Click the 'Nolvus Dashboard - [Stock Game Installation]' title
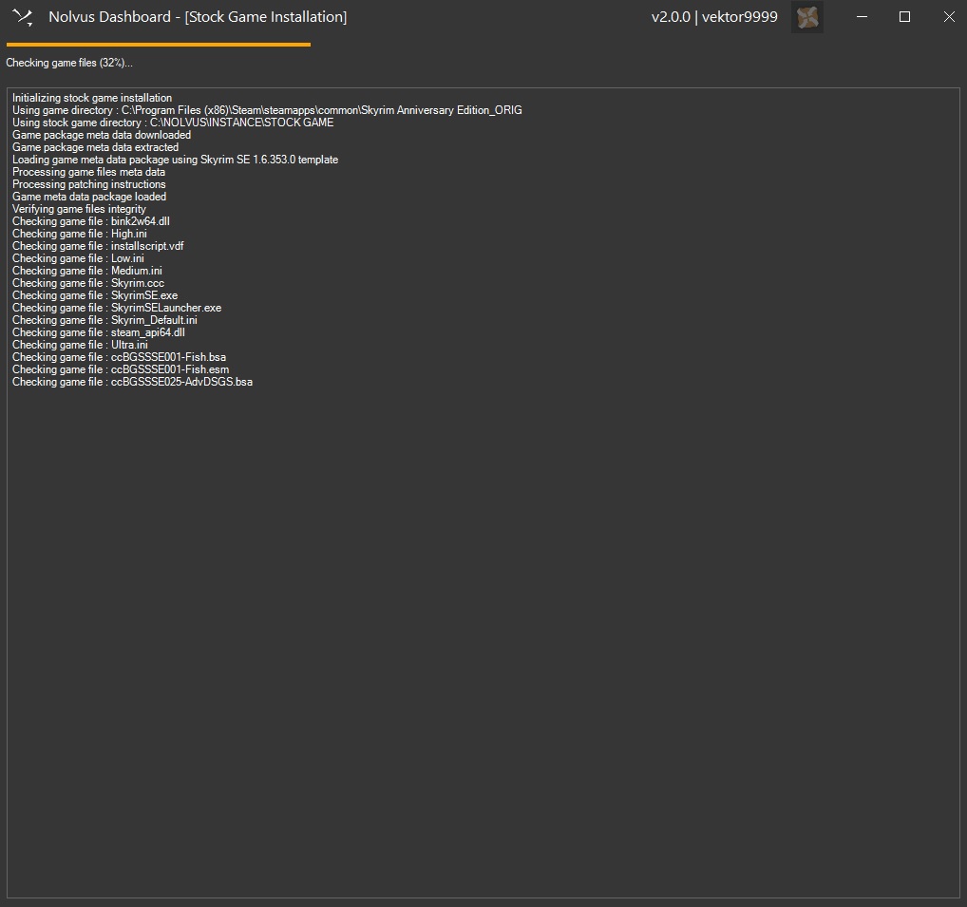967x907 pixels. (x=198, y=17)
